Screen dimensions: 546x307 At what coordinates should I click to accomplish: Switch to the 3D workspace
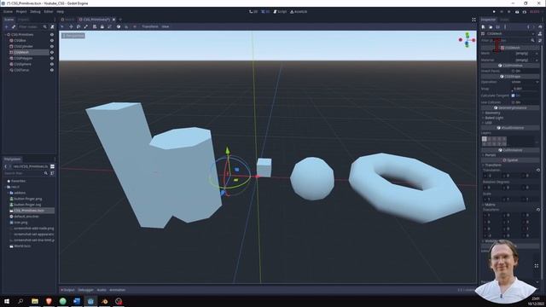[x=265, y=11]
